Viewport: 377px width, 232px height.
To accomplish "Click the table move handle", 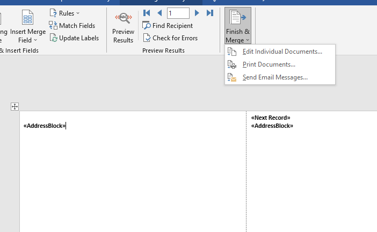I will 15,106.
